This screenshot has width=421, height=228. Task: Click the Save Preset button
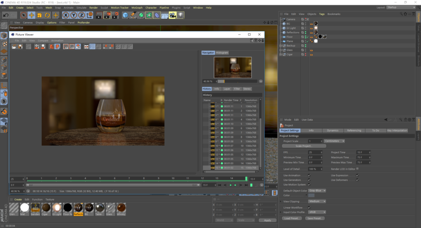315,218
